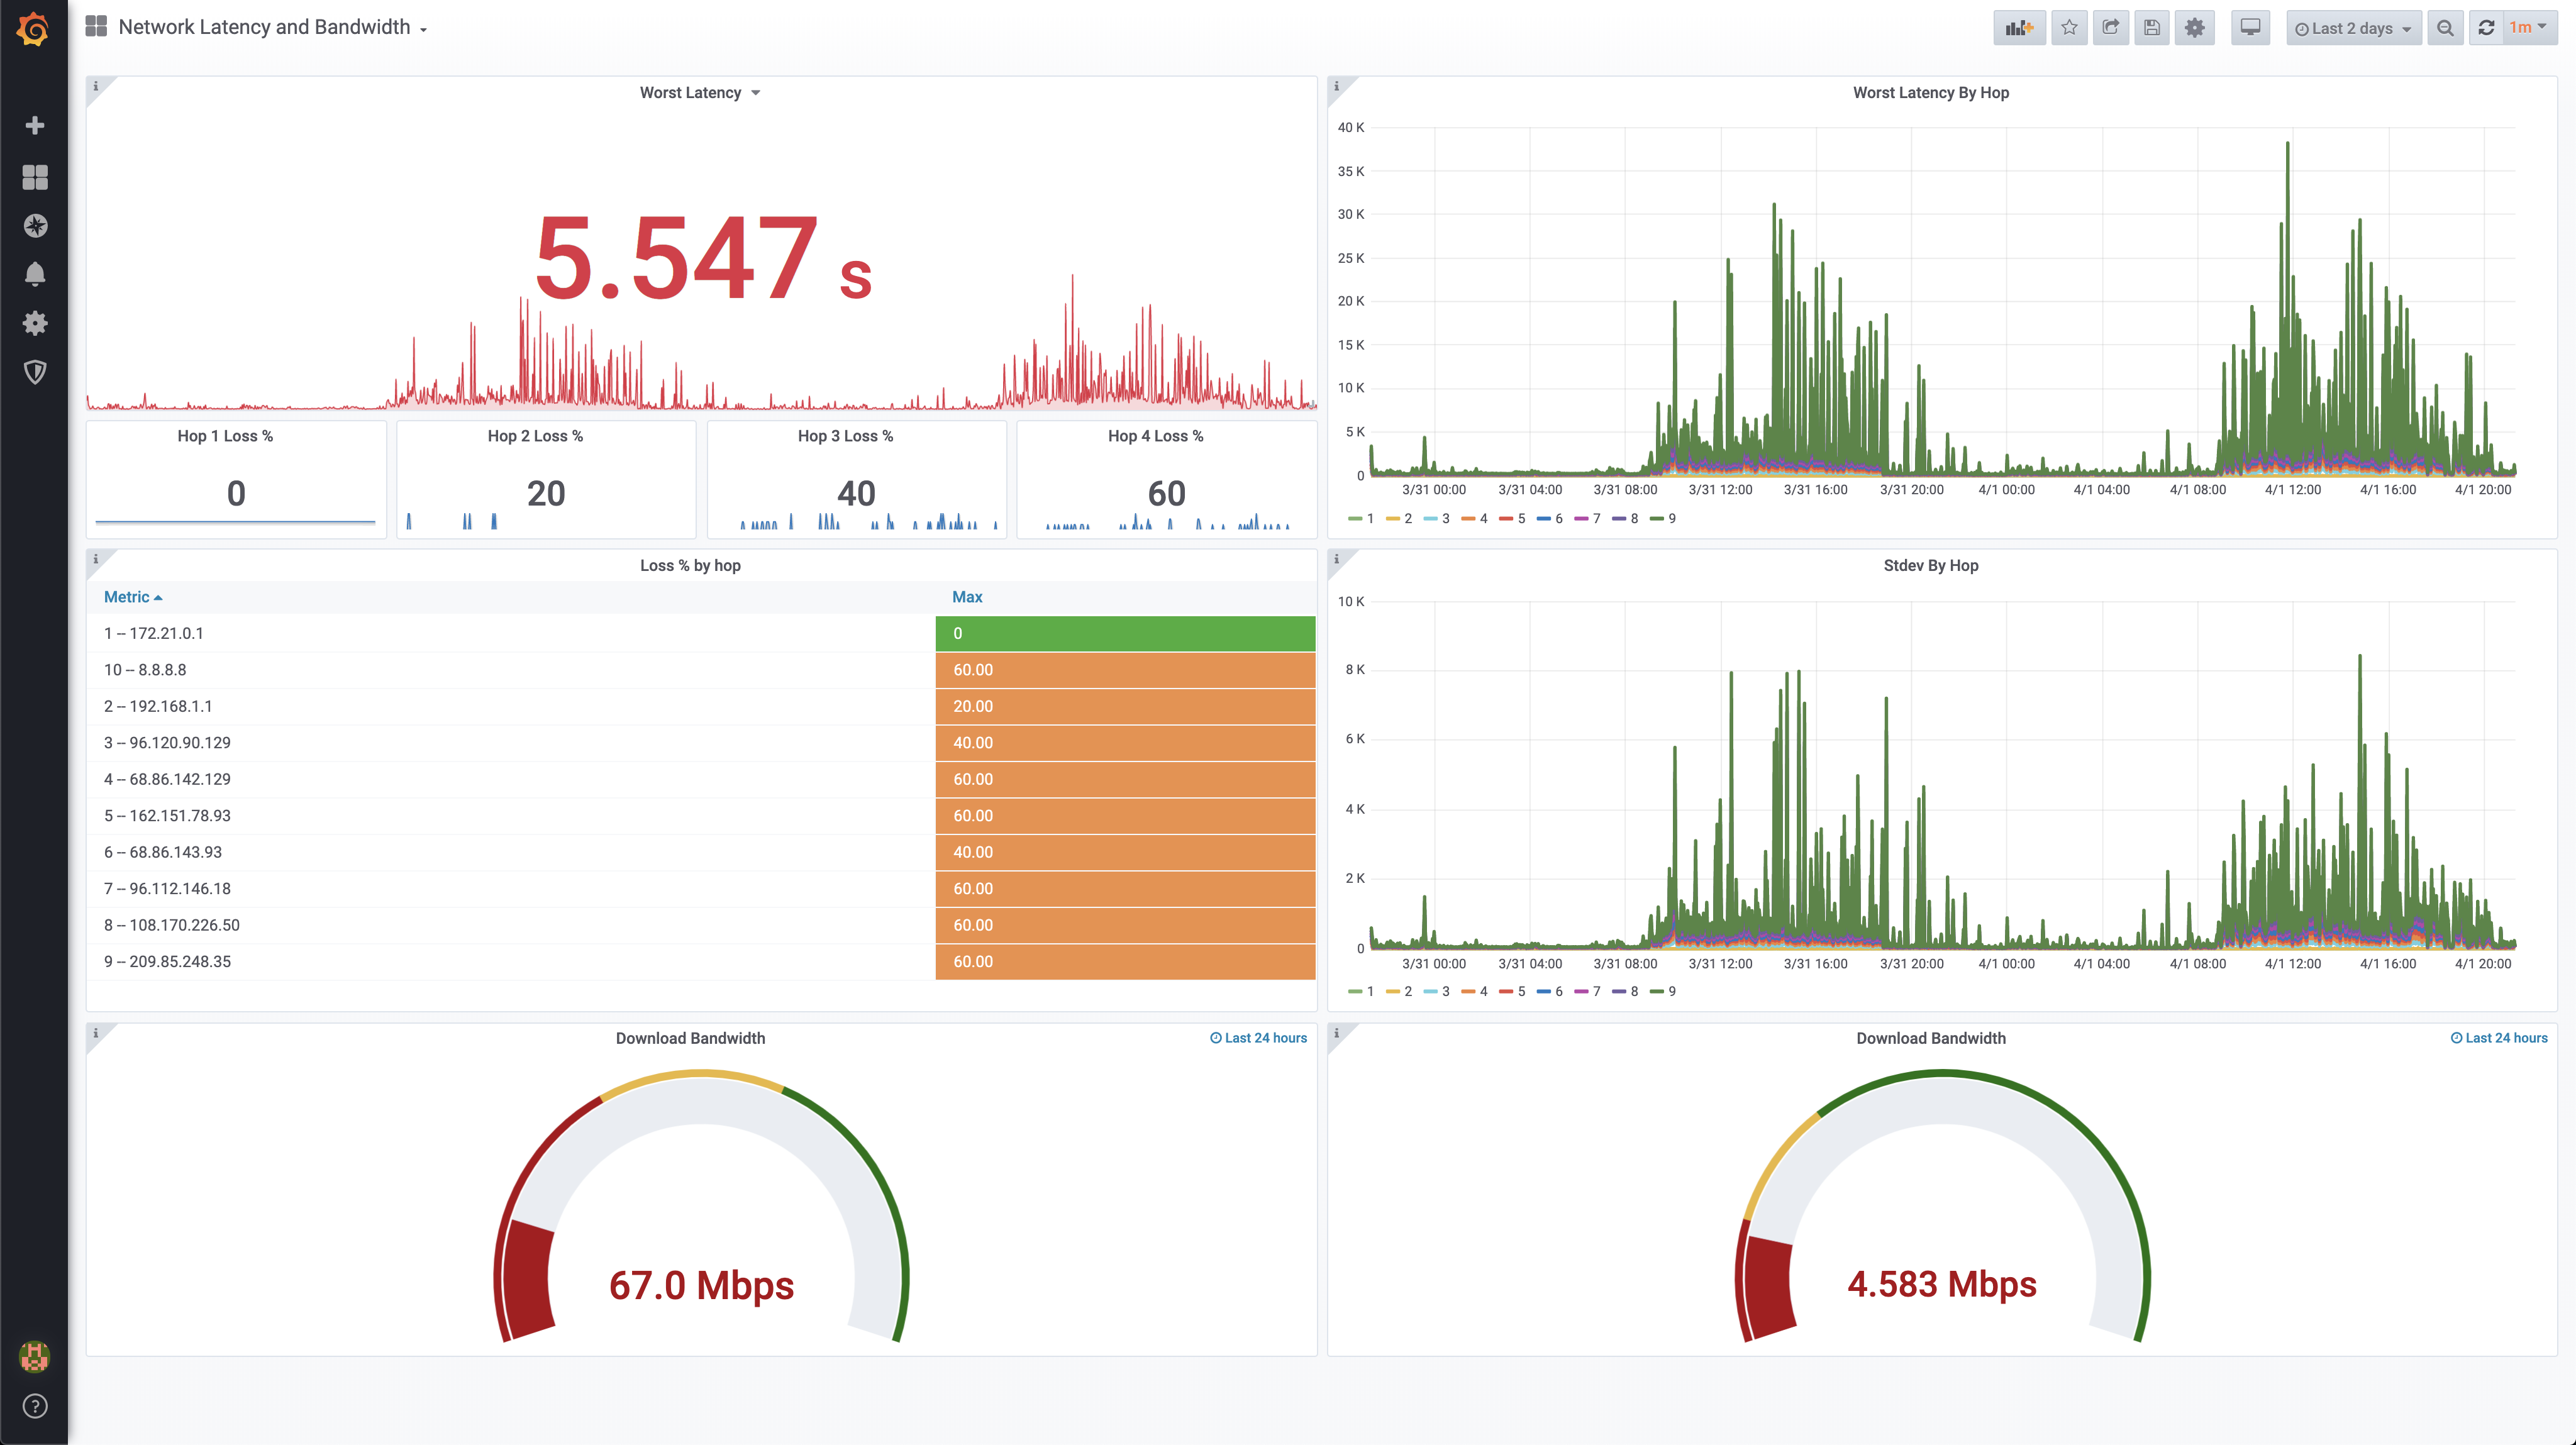Refresh the dashboard data
The height and width of the screenshot is (1445, 2576).
2488,27
